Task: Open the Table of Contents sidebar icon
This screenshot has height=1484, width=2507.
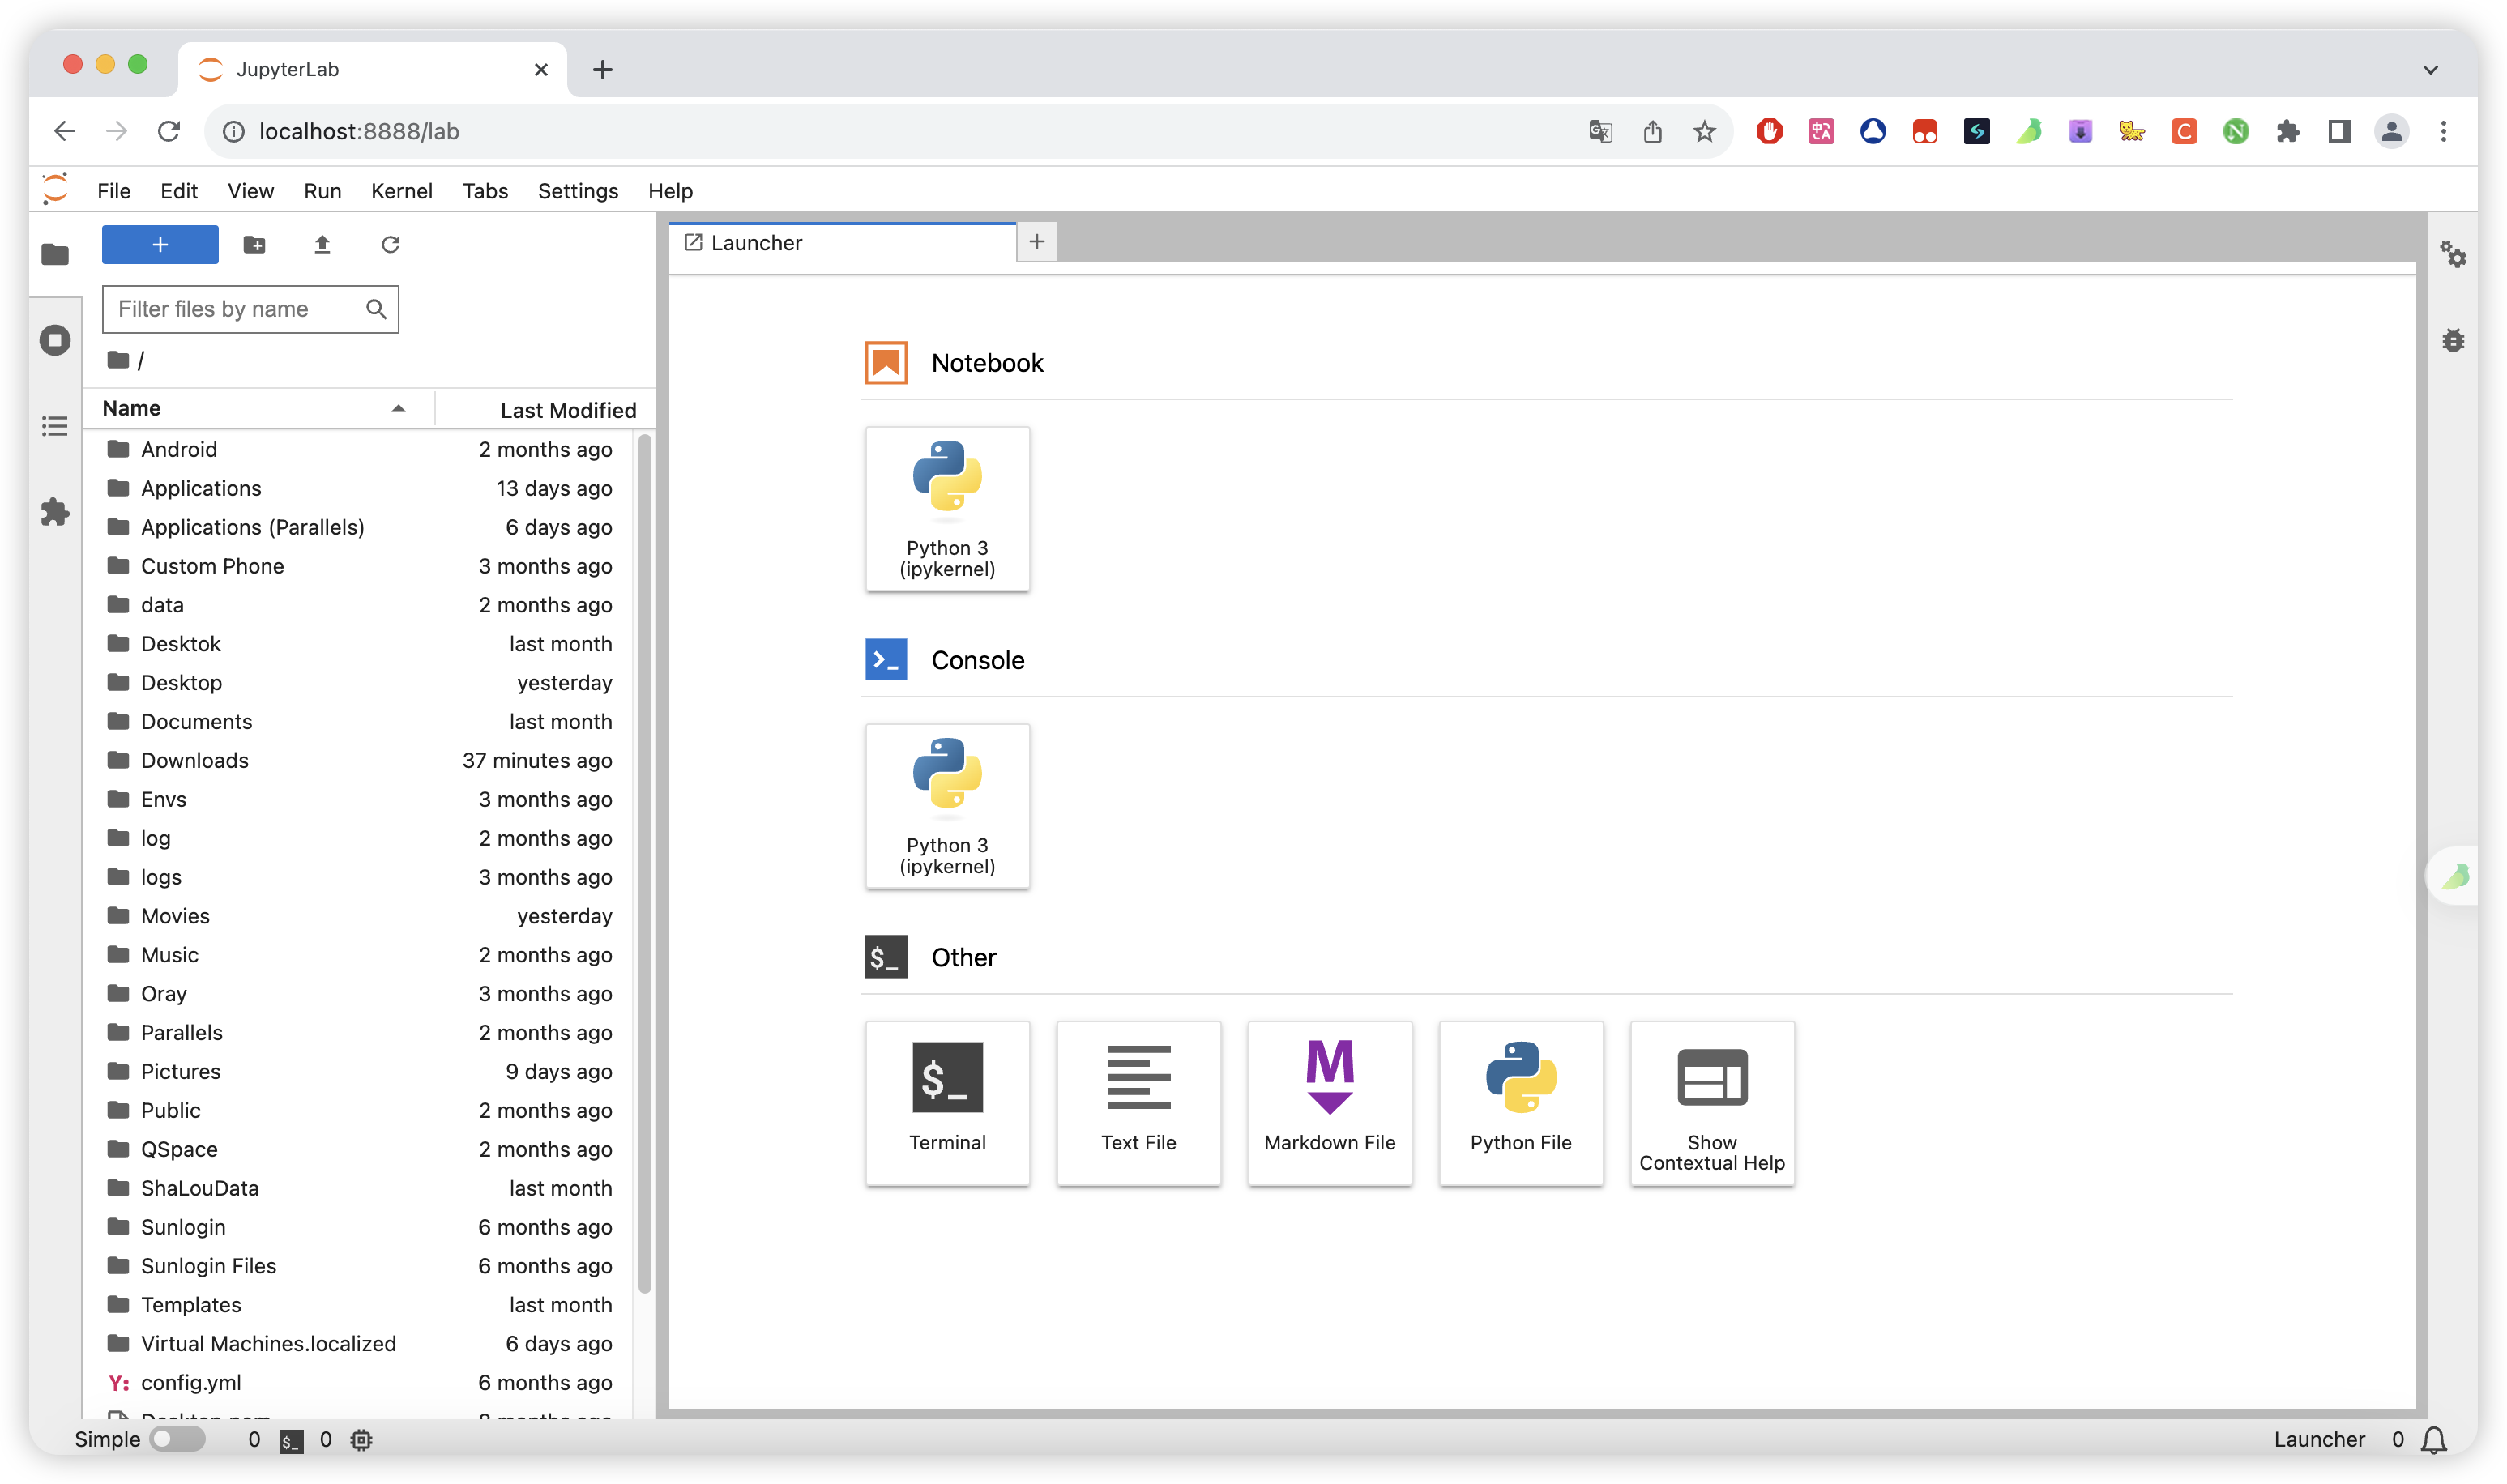Action: click(x=55, y=426)
